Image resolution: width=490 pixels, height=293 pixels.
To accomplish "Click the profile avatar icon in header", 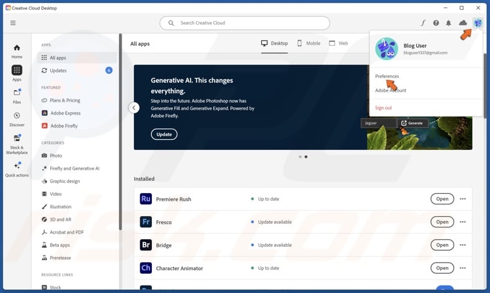I will (x=478, y=23).
